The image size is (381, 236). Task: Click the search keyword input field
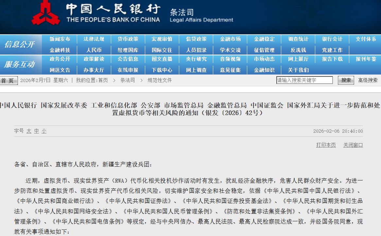click(x=304, y=80)
